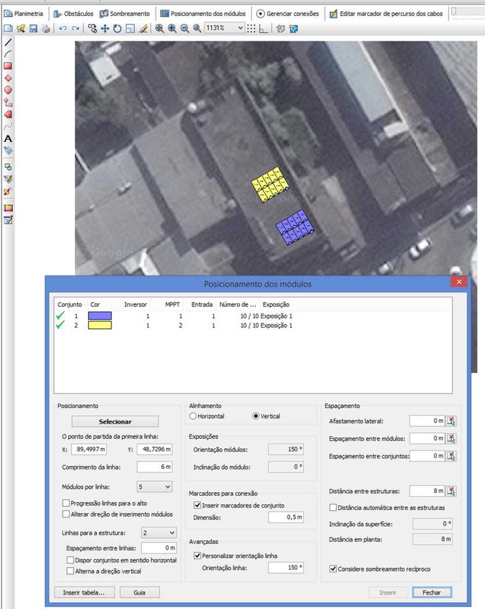Toggle Distância automática entre as estruturas
Viewport: 485px width, 609px height.
(x=333, y=508)
